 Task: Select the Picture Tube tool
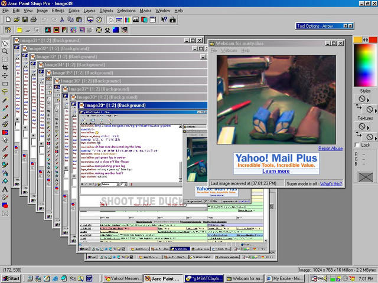[x=5, y=164]
